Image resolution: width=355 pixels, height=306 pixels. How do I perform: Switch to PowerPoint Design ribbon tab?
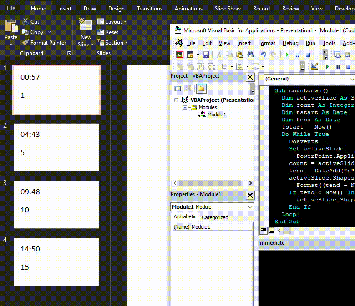click(x=117, y=9)
